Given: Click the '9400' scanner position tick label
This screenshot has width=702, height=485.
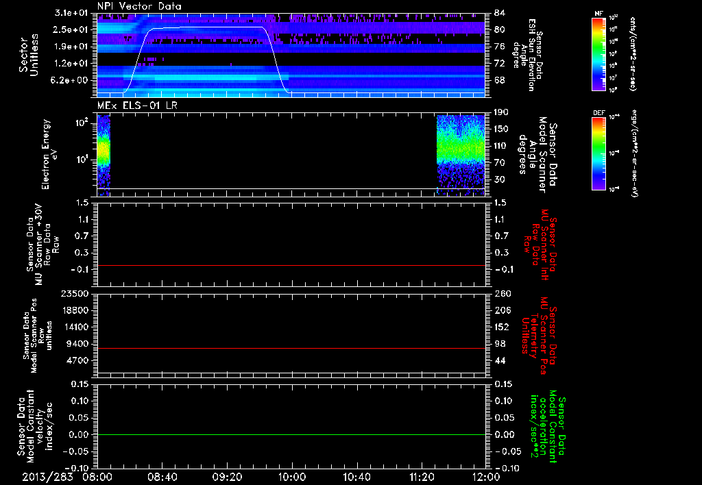Looking at the screenshot, I should click(x=78, y=344).
